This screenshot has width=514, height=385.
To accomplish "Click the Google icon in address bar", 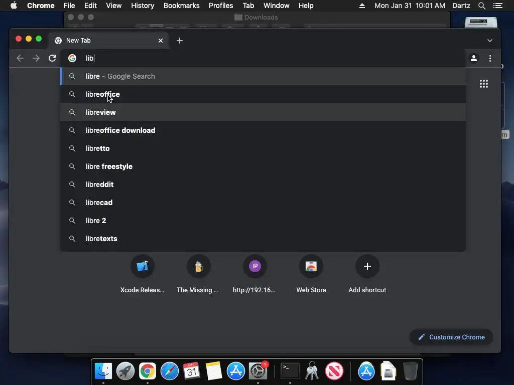I will [72, 58].
